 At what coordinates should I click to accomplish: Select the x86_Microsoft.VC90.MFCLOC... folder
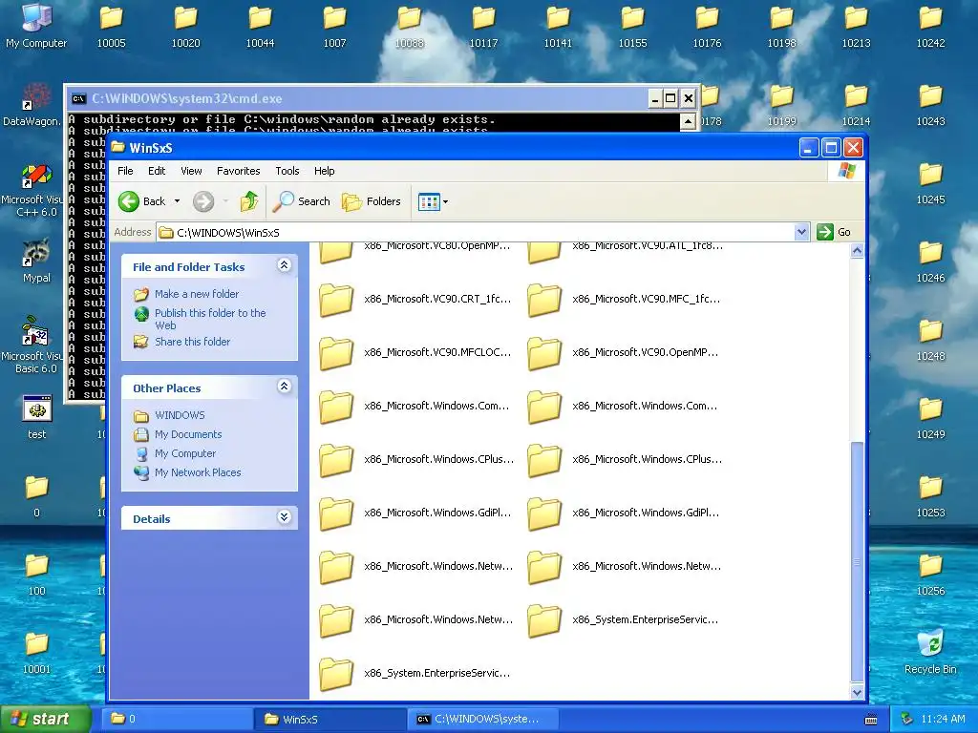[x=415, y=353]
